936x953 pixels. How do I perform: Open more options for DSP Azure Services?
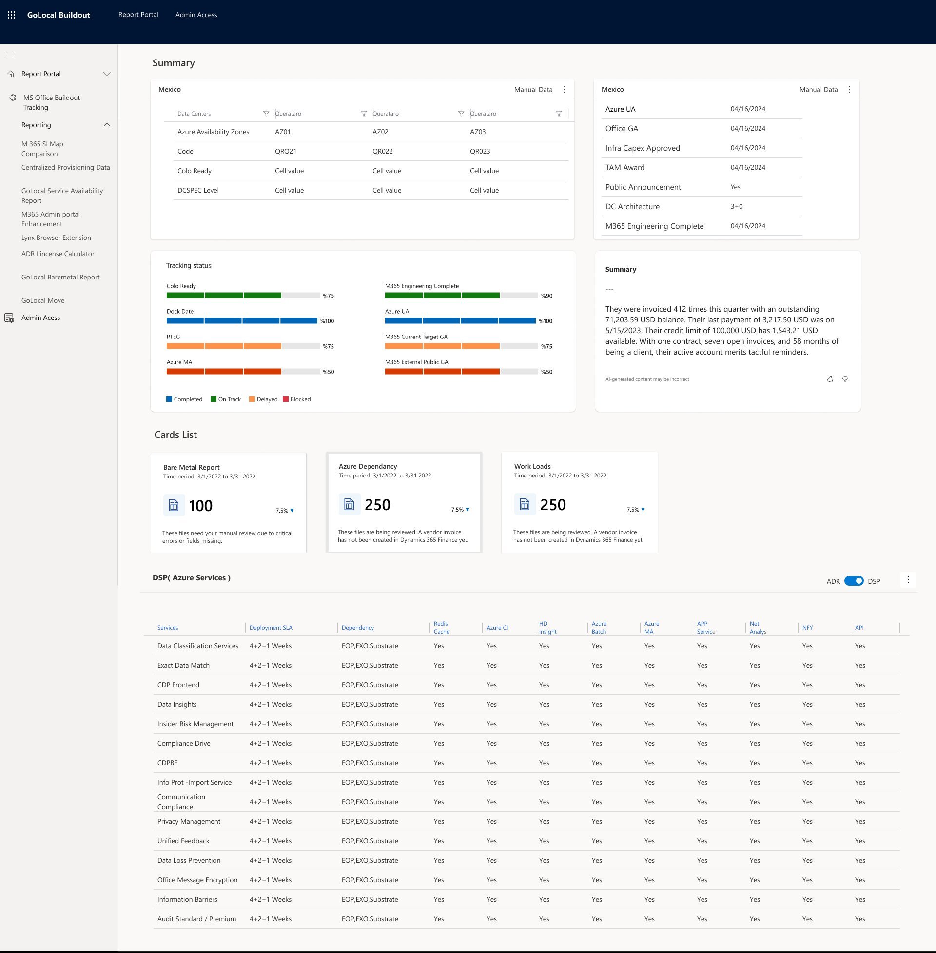click(x=908, y=580)
